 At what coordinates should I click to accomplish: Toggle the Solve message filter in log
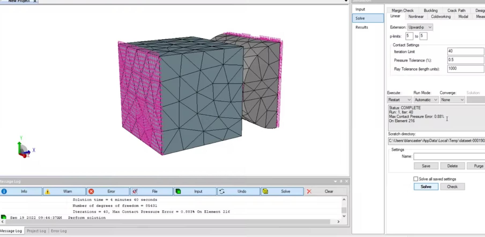pyautogui.click(x=282, y=191)
